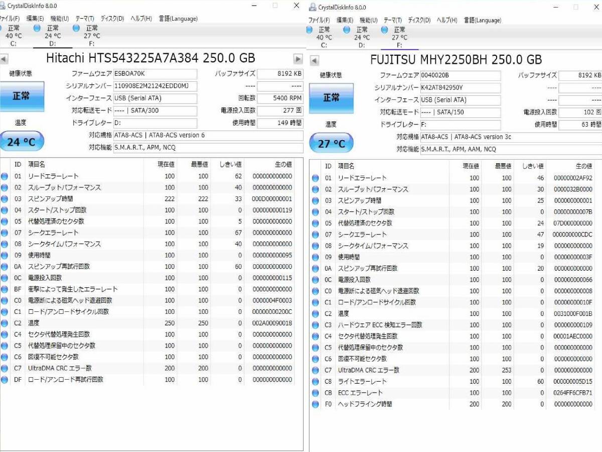Click the 現在値 column header in the FUJITSU list
The image size is (602, 452).
coord(470,166)
